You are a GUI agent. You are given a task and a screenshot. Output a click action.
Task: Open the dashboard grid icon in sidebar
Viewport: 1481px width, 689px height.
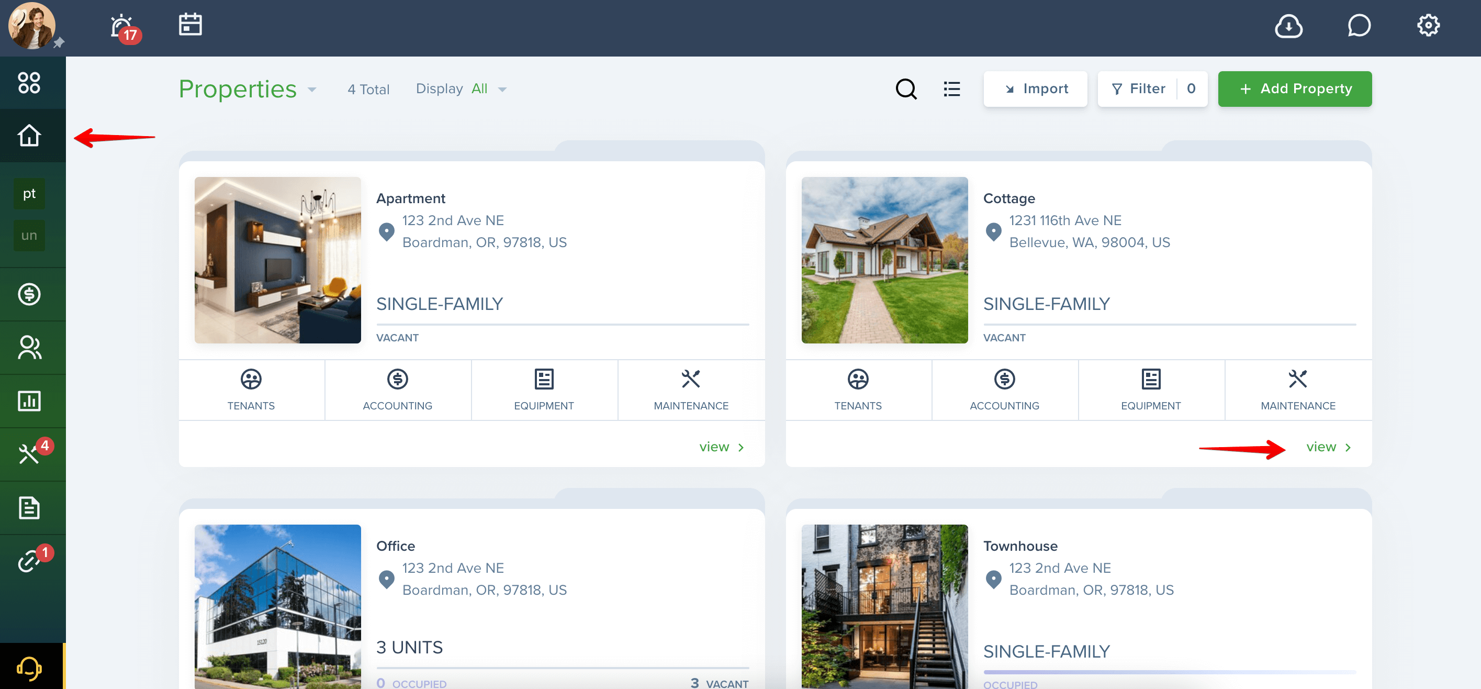[x=29, y=82]
